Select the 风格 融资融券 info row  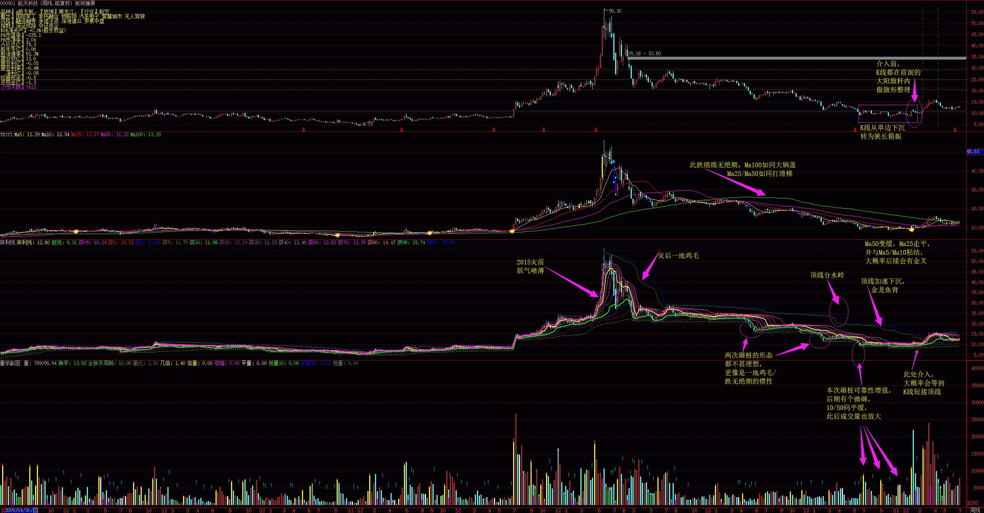pyautogui.click(x=52, y=21)
